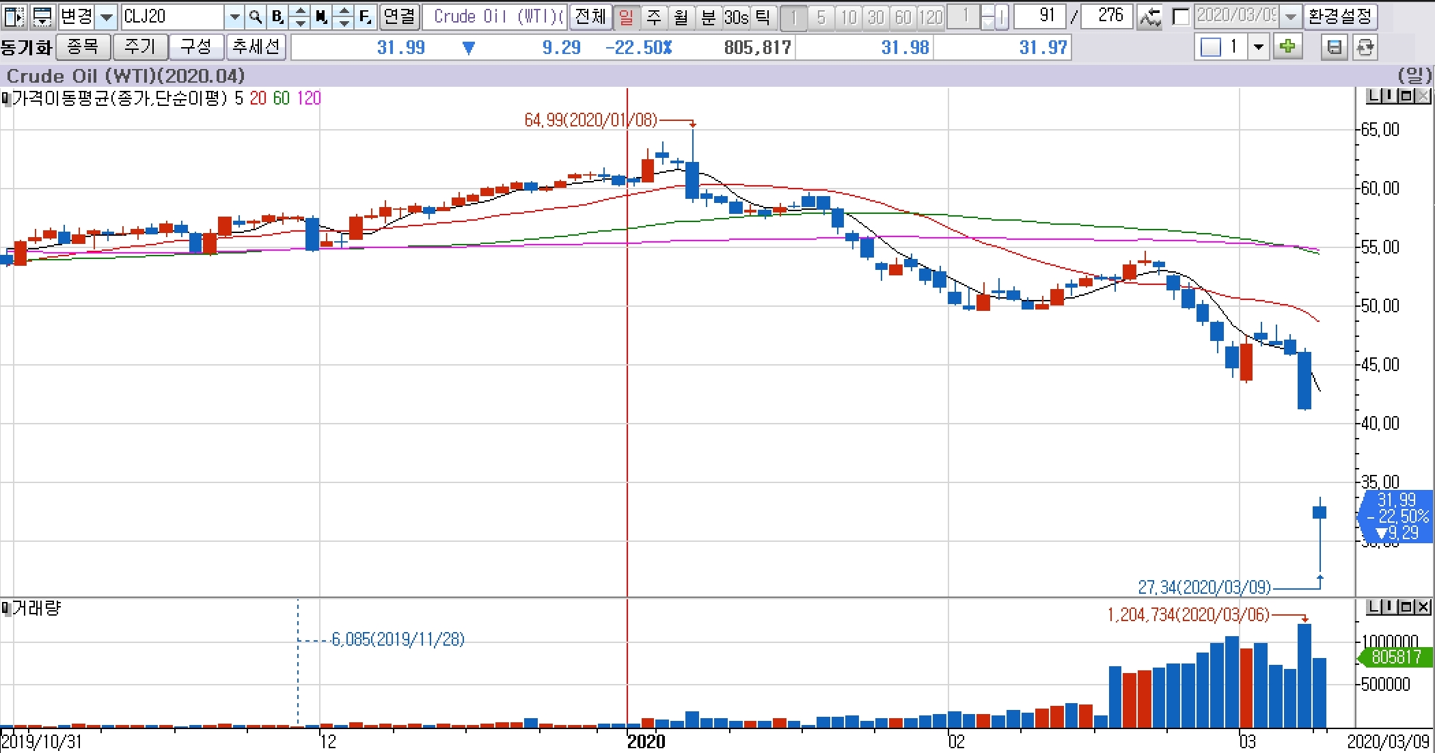The width and height of the screenshot is (1435, 753).
Task: Open the 구성 menu
Action: tap(196, 47)
